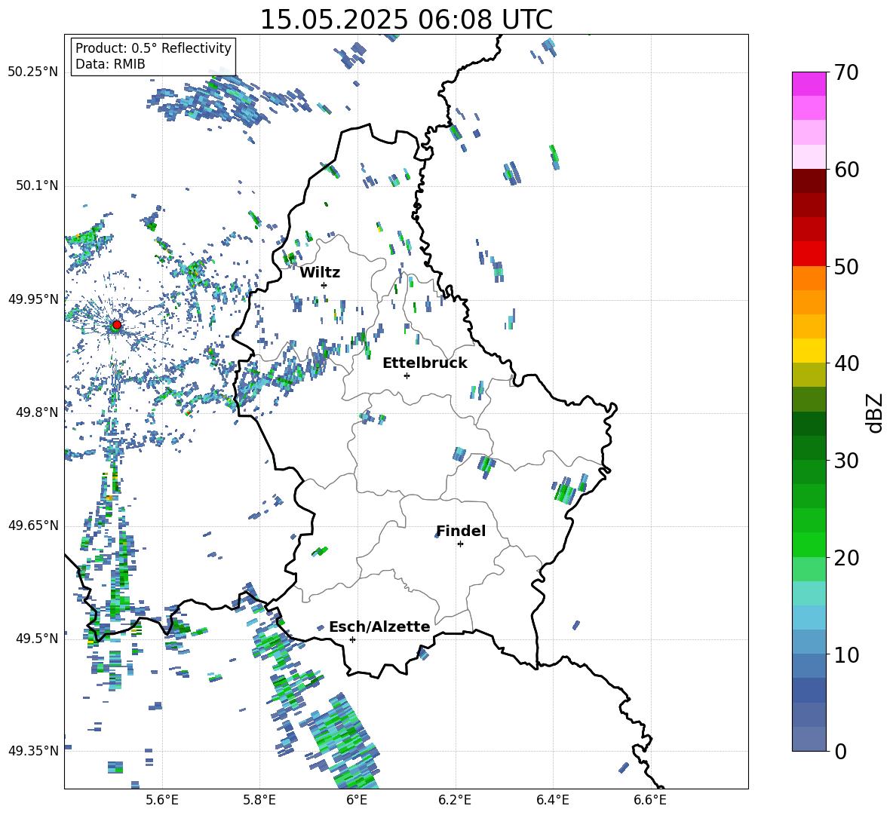Click the 5.6°E longitude label

[163, 801]
